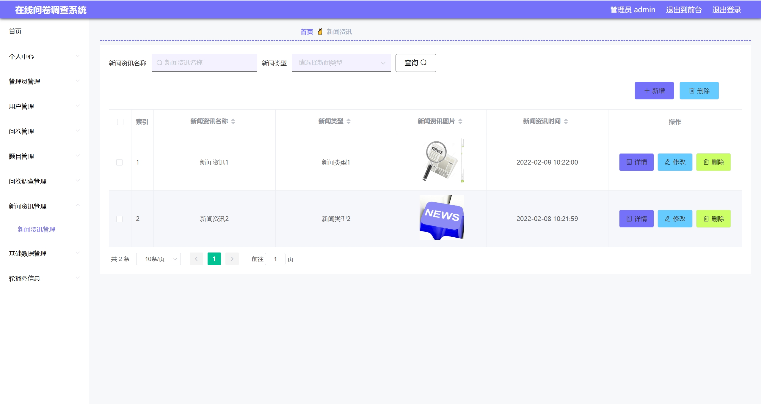Go to next page arrow in pagination

(x=232, y=259)
